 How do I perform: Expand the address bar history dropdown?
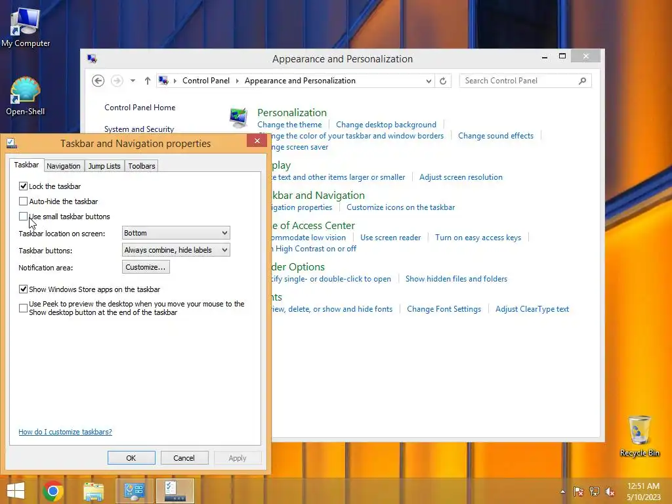[429, 81]
